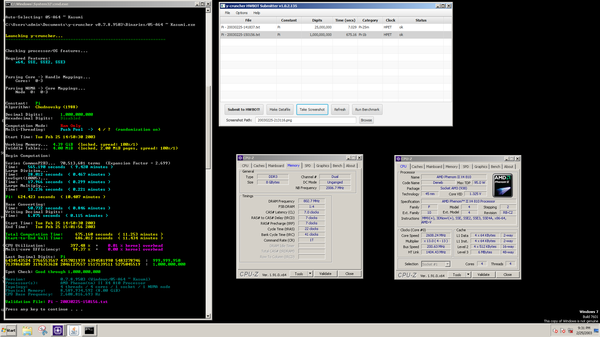Click Tools button in right CPU-Z window
The height and width of the screenshot is (337, 600).
point(457,275)
